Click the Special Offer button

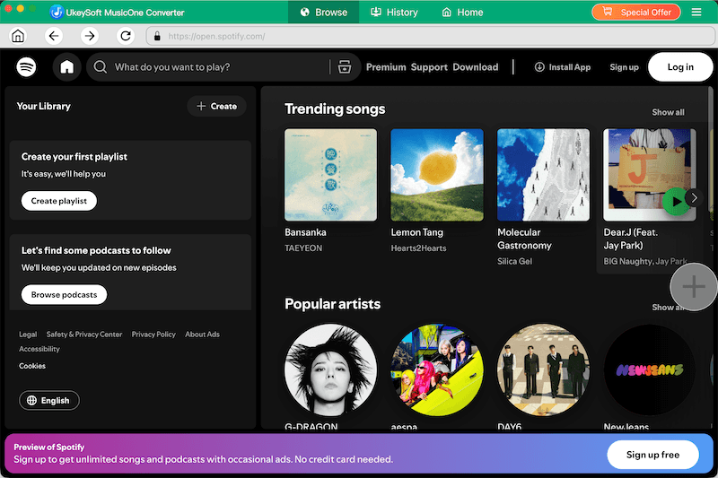point(636,12)
